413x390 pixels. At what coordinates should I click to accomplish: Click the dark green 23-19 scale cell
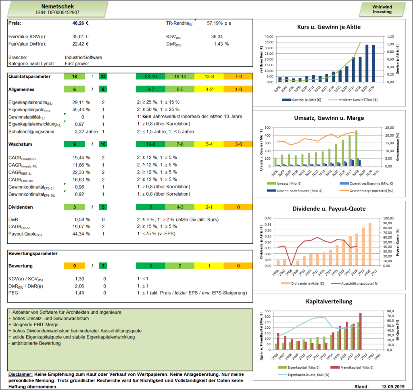[x=151, y=77]
